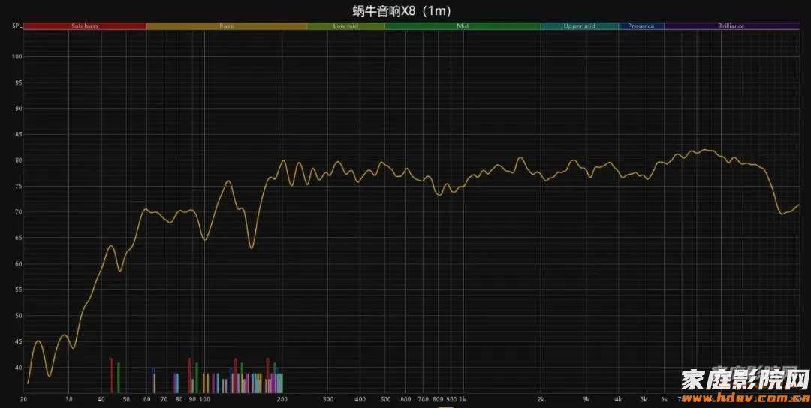
Task: Click the Upper mid band label
Action: click(x=579, y=25)
